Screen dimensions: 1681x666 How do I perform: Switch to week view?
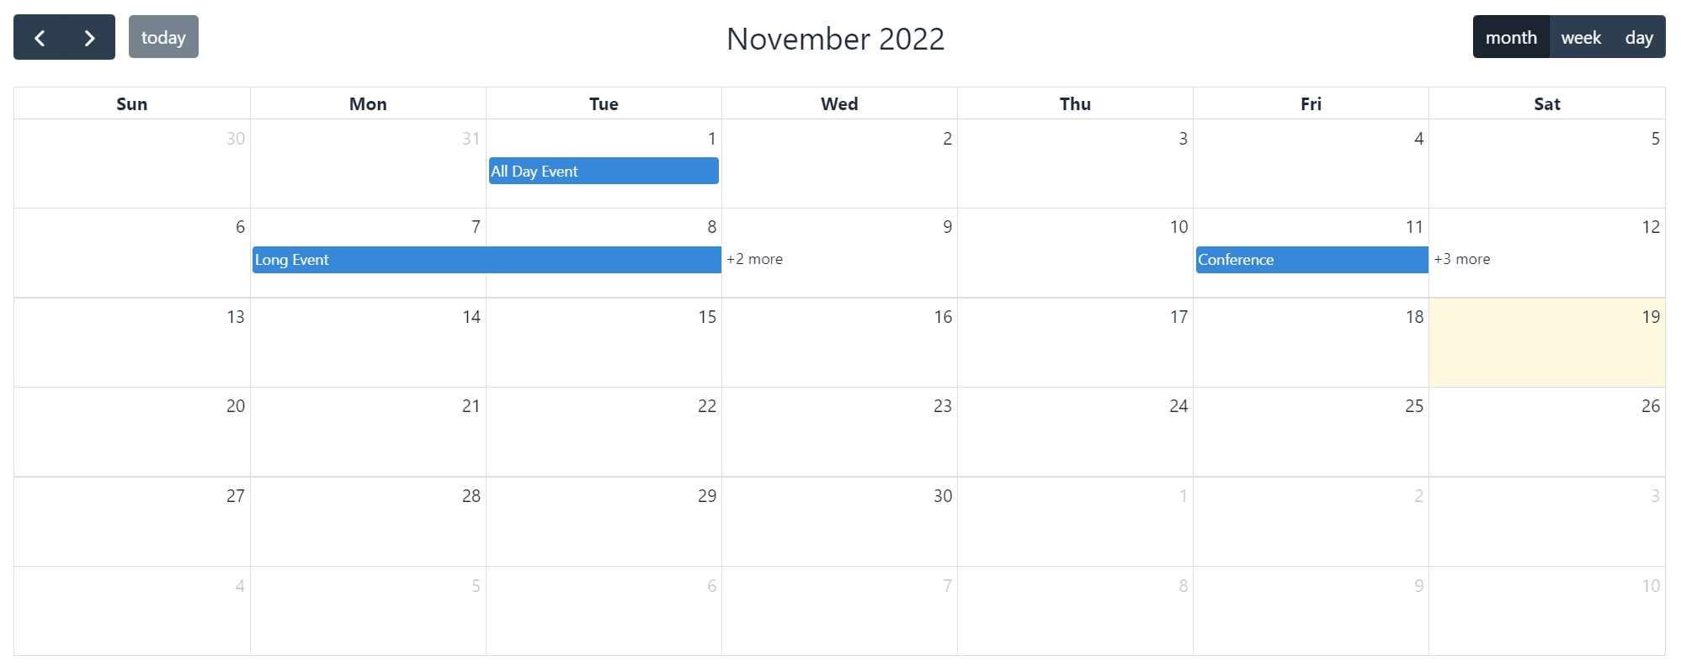(1580, 37)
